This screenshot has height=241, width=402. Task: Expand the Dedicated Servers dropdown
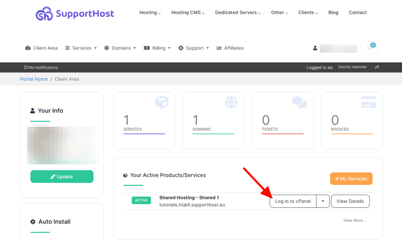(238, 13)
